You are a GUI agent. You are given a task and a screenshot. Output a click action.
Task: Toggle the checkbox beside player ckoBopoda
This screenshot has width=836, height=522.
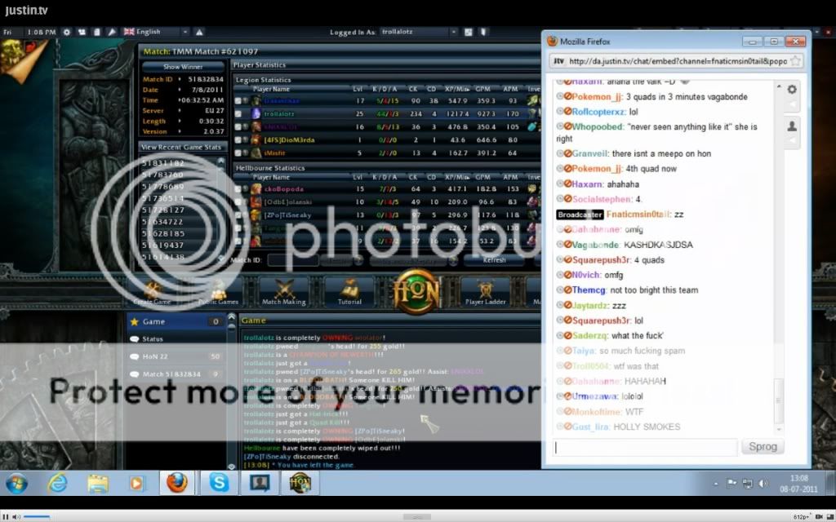point(238,189)
